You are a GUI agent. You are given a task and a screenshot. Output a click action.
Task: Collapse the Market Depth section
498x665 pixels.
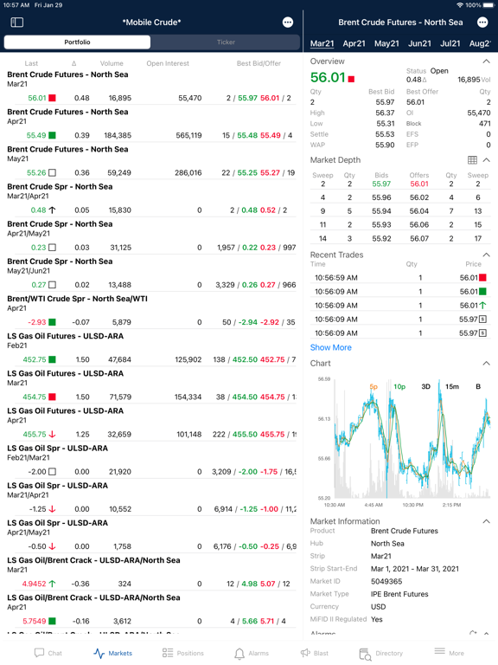click(486, 160)
